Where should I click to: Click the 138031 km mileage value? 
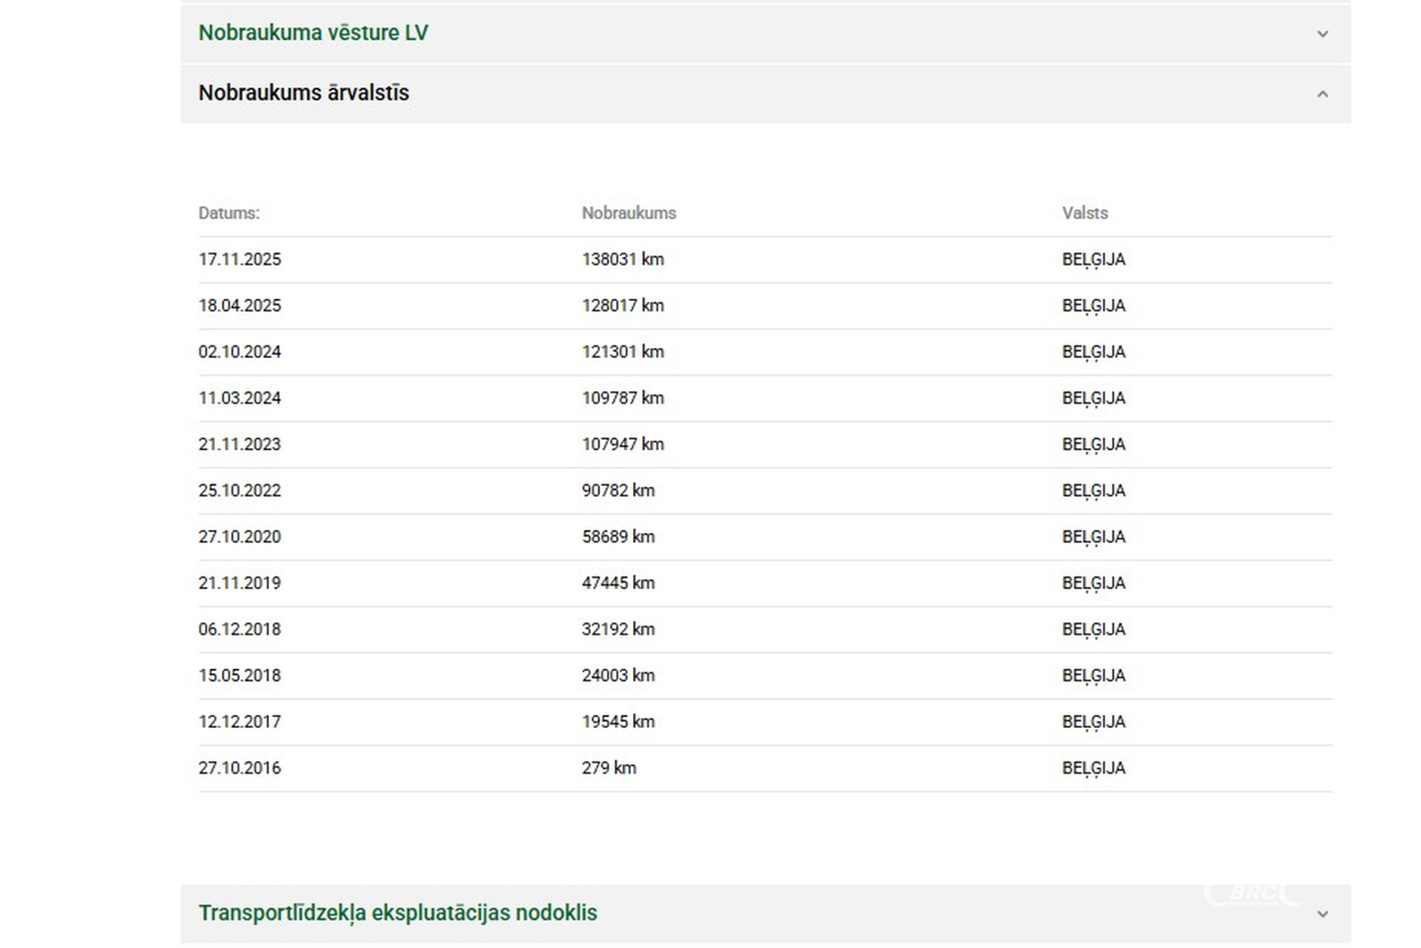pos(622,259)
